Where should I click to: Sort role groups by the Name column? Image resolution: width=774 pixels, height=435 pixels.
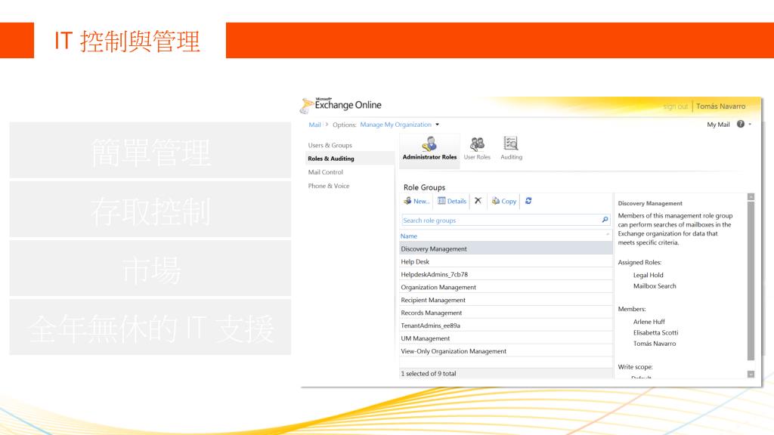point(409,236)
